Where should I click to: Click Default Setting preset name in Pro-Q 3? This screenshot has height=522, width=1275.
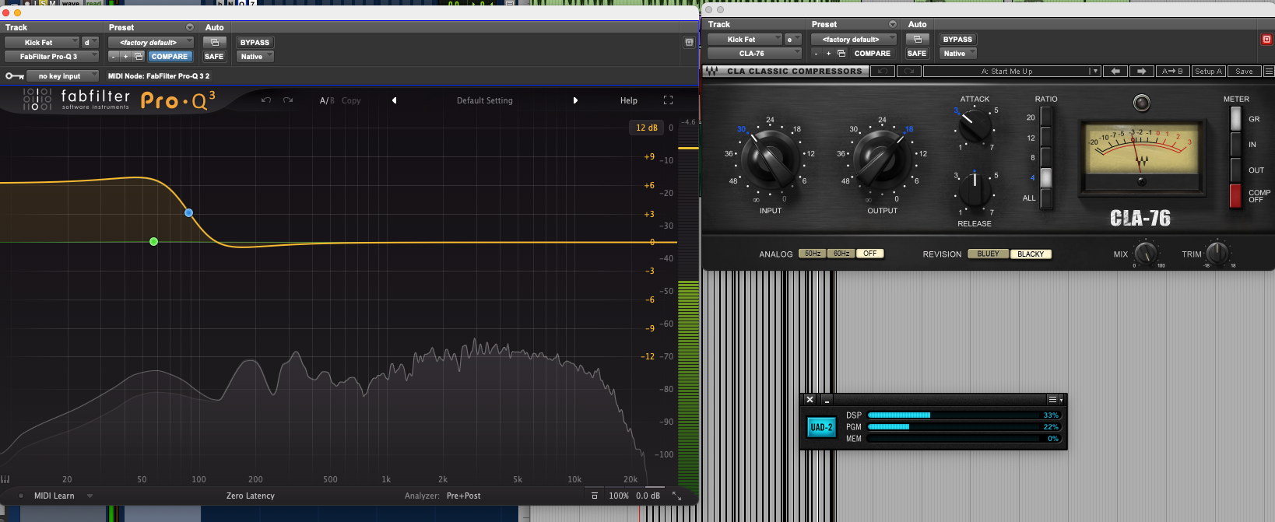pos(484,100)
